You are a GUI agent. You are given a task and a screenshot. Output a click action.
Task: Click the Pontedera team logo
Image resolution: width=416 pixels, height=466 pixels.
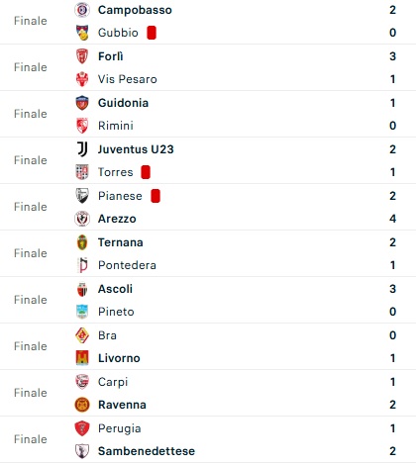(x=82, y=265)
